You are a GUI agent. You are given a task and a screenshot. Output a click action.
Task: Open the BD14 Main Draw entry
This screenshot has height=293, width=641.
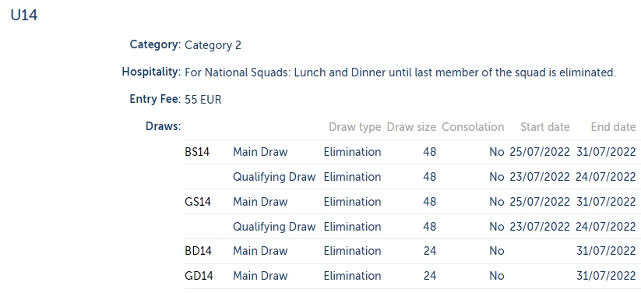point(260,251)
